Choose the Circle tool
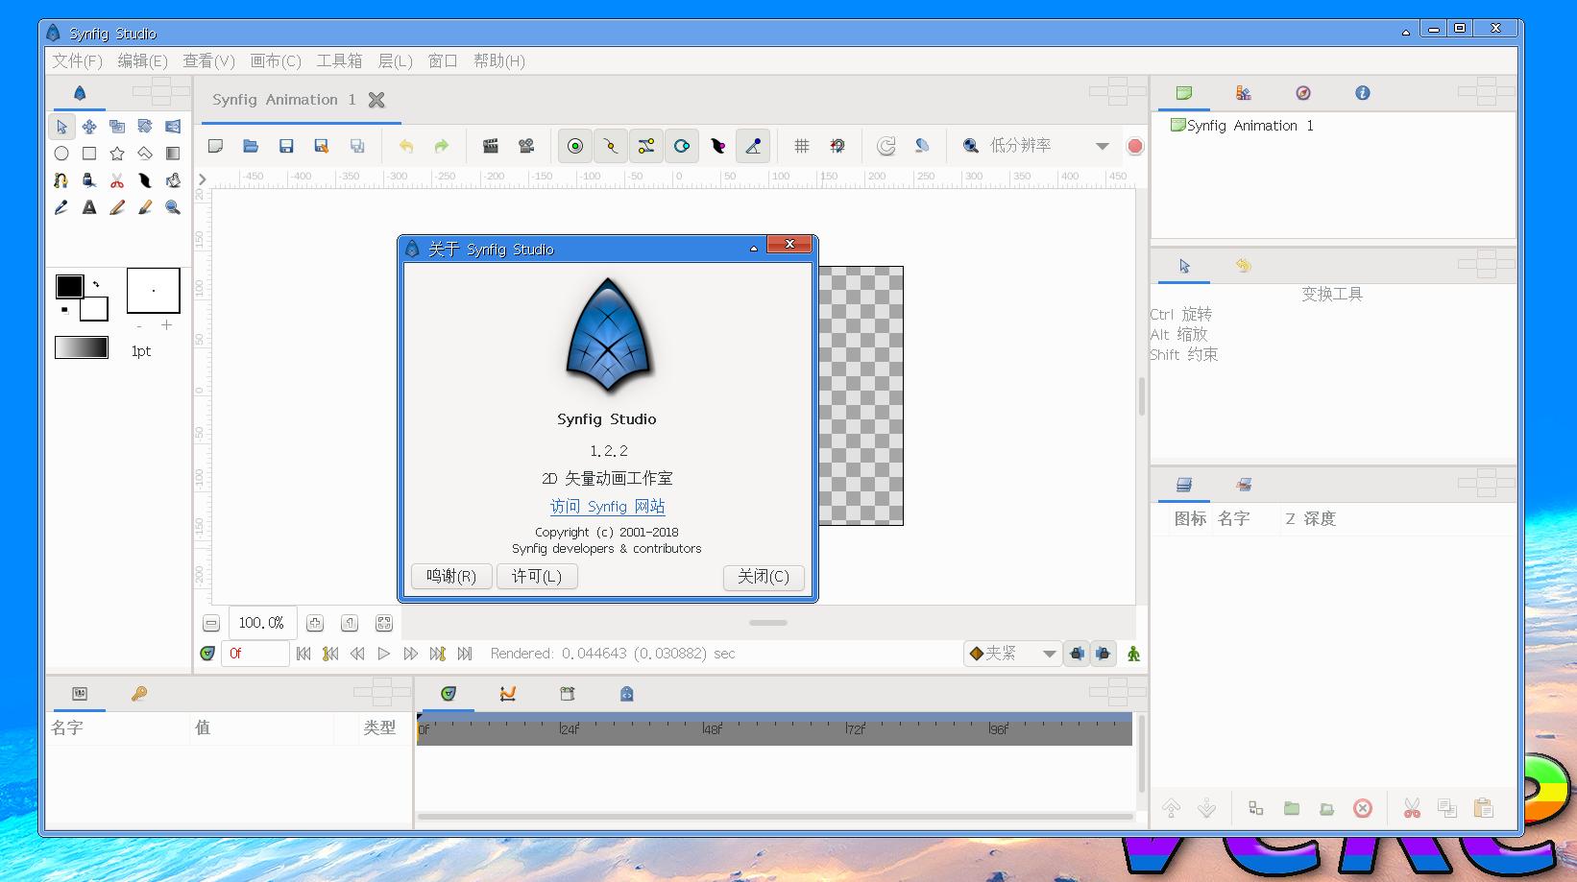 61,154
